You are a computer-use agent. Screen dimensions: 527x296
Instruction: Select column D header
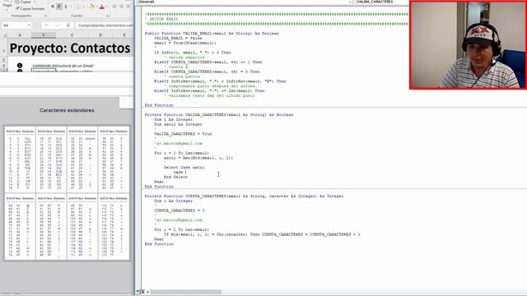tap(100, 35)
